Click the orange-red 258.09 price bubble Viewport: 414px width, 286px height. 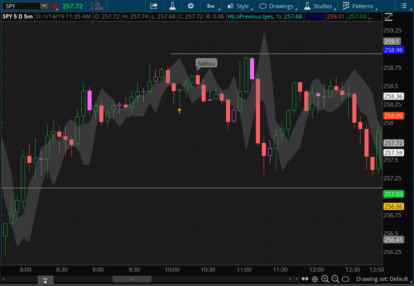(393, 116)
